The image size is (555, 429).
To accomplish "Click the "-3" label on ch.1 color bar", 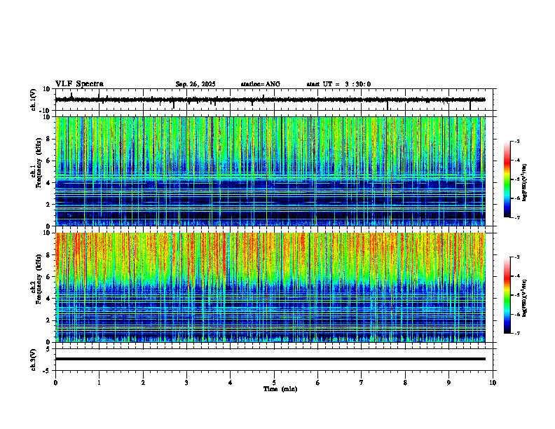I will pyautogui.click(x=516, y=142).
